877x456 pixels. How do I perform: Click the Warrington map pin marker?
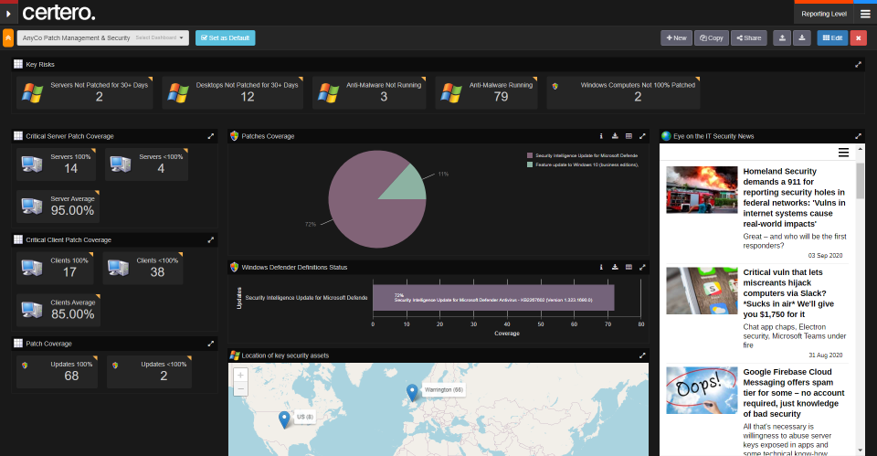click(412, 393)
